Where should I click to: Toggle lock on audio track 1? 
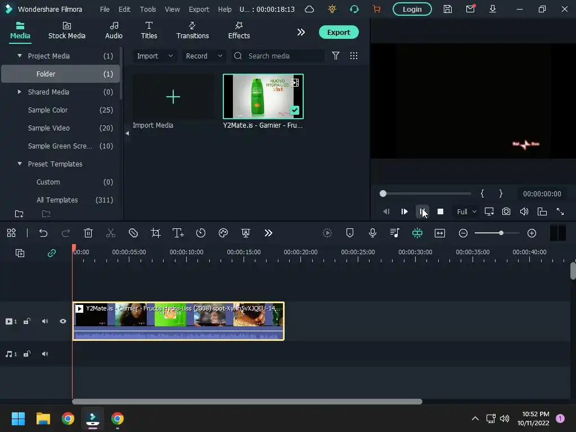tap(27, 354)
